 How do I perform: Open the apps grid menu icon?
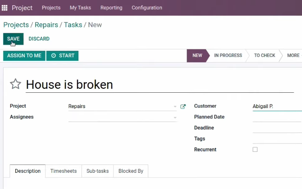click(x=4, y=8)
